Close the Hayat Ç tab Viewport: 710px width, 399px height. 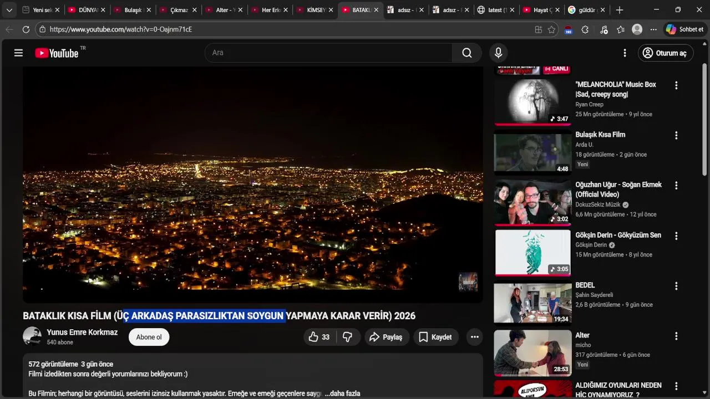click(557, 10)
